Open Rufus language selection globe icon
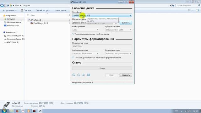 point(74,75)
